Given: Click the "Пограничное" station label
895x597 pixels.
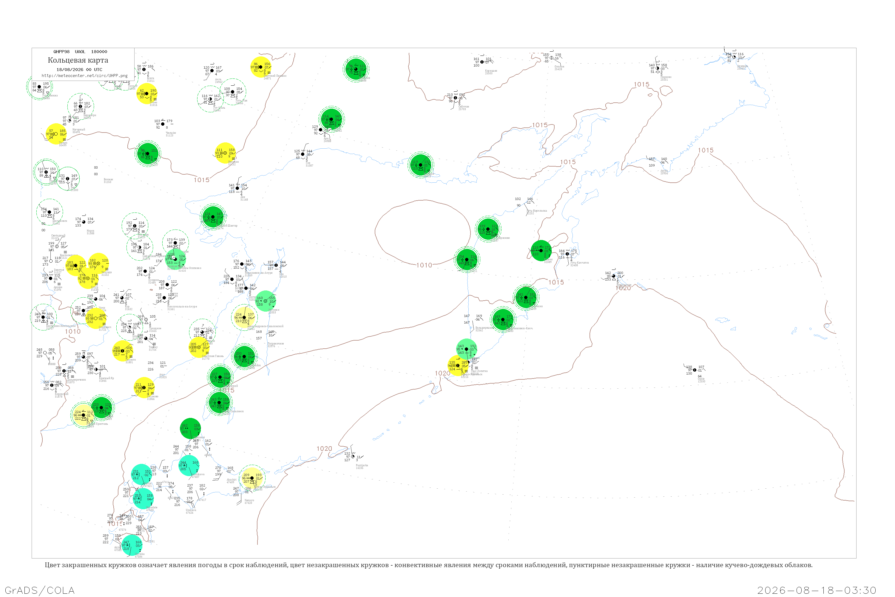Looking at the screenshot, I should 275,344.
